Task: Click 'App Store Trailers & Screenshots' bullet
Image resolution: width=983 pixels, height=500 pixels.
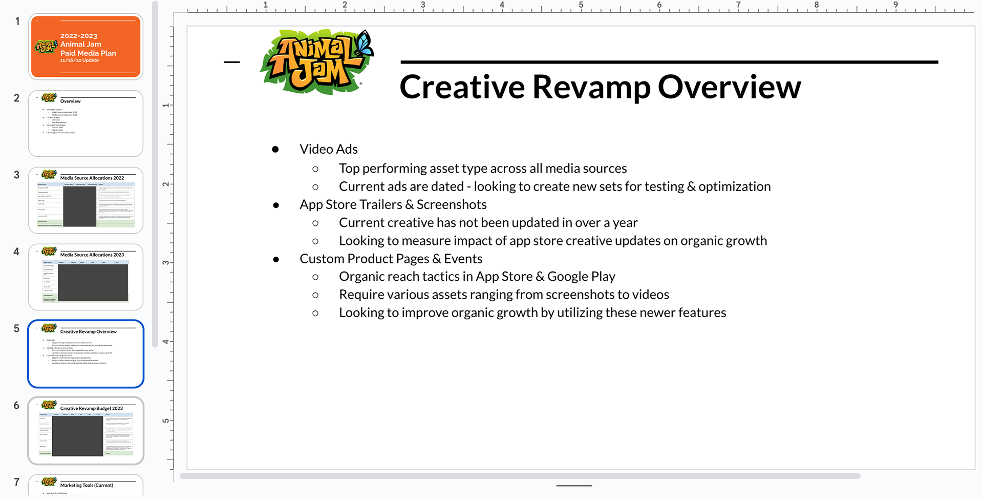Action: (x=393, y=204)
